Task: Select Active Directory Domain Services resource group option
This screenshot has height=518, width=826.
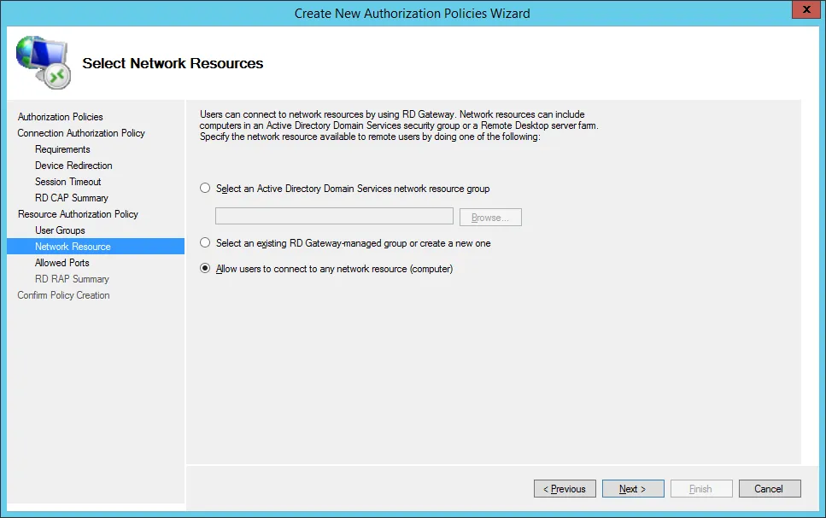Action: [205, 189]
